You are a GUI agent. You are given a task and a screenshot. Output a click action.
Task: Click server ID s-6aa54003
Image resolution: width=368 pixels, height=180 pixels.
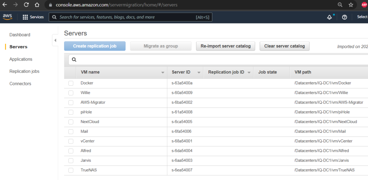(x=182, y=161)
